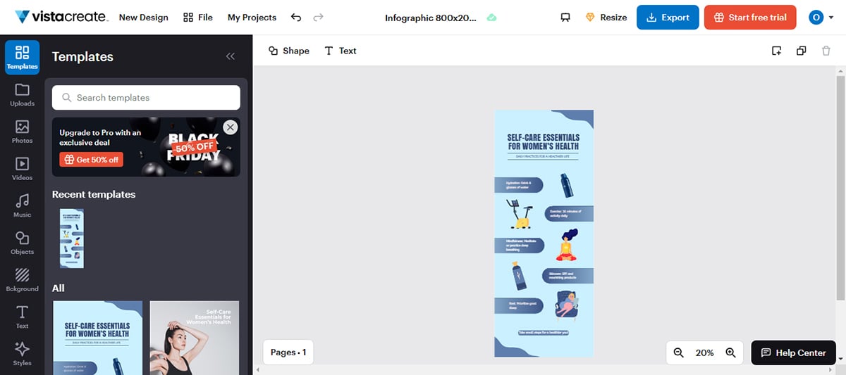Expand the Pages panel
The width and height of the screenshot is (846, 375).
(288, 352)
